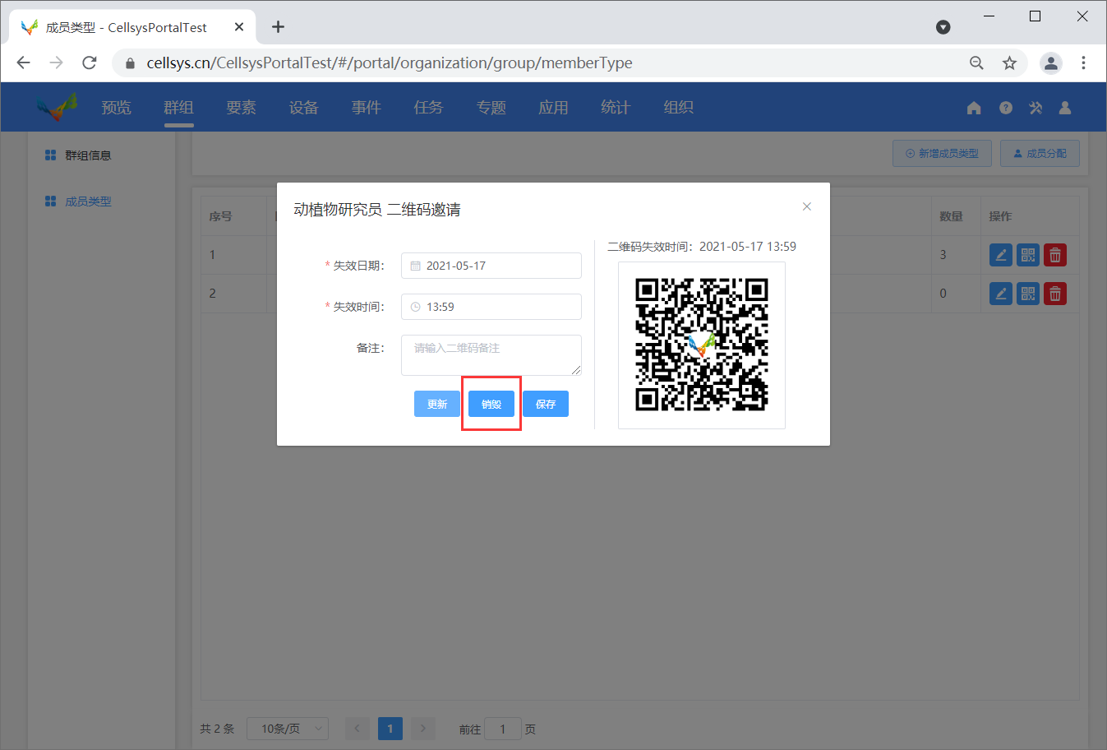Open QR code for row 2

tap(1028, 294)
